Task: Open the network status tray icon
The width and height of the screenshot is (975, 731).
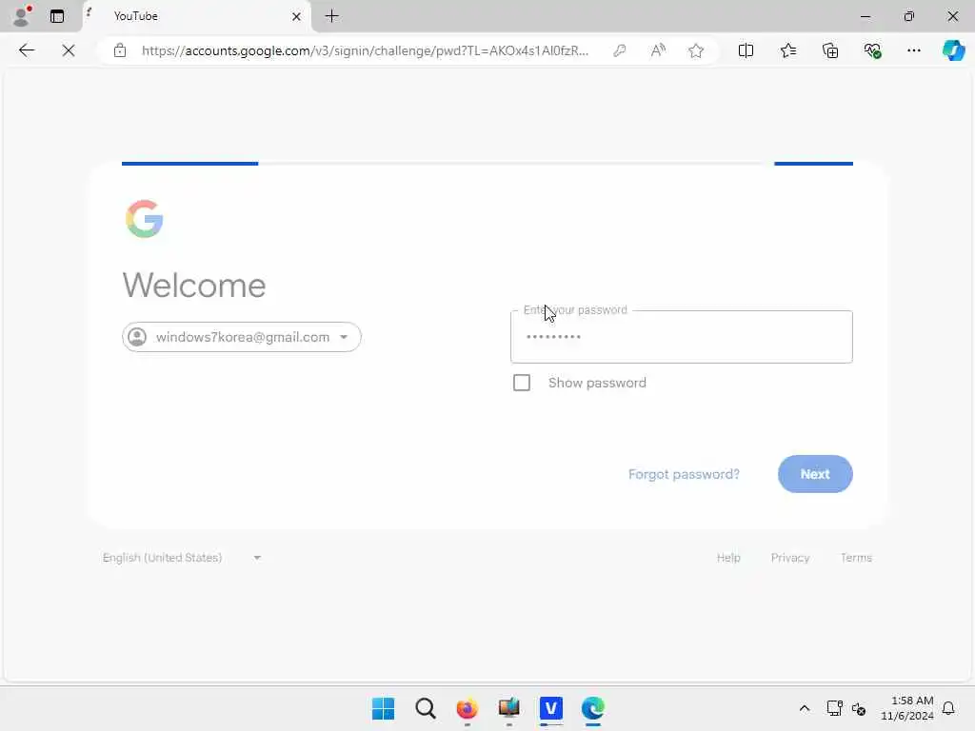Action: point(834,708)
